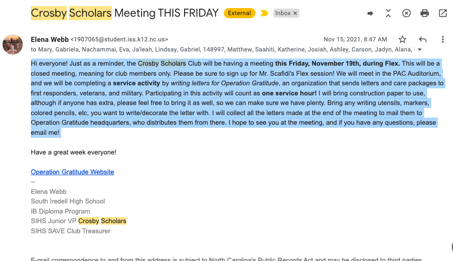This screenshot has width=453, height=261.
Task: Click the Inbox label chip
Action: 283,13
